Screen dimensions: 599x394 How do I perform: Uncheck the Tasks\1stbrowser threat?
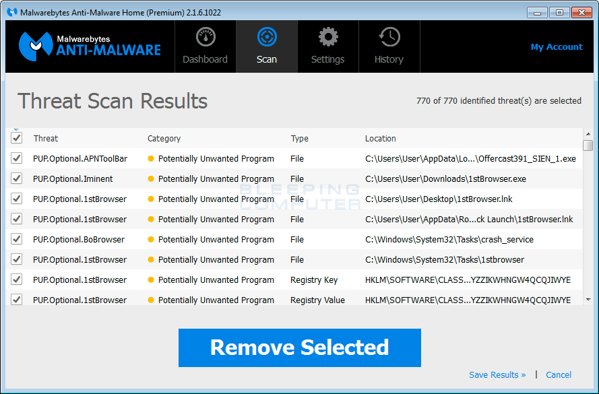pyautogui.click(x=16, y=259)
